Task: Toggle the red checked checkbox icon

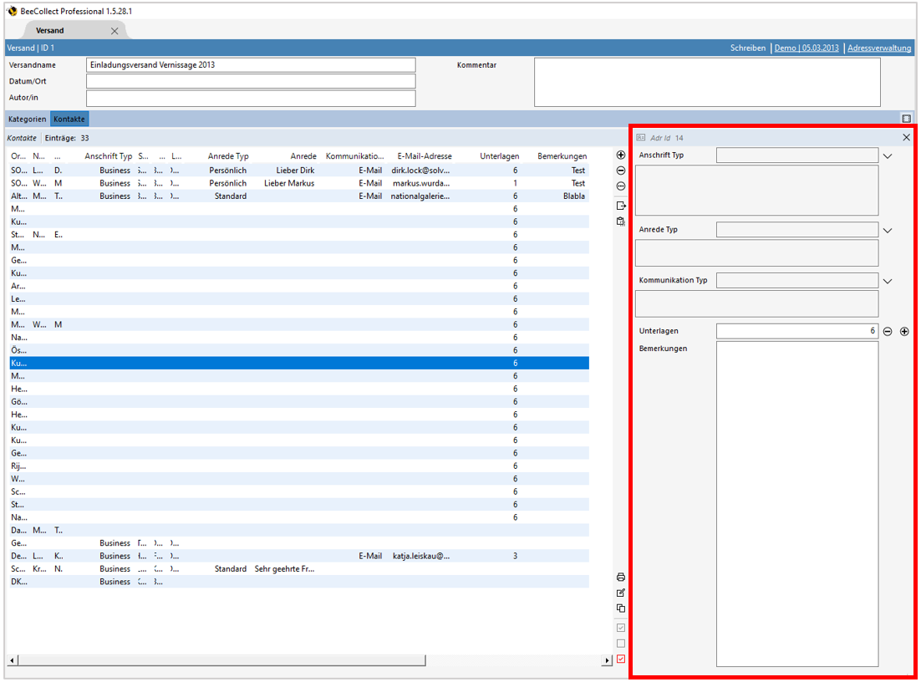Action: [x=620, y=659]
